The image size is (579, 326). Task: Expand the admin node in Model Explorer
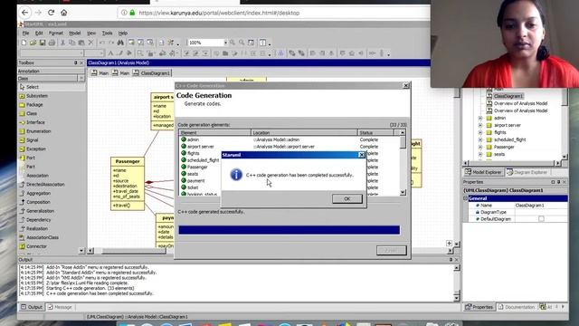click(480, 119)
